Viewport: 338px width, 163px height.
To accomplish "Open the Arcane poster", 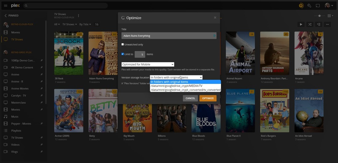I will tap(309, 53).
